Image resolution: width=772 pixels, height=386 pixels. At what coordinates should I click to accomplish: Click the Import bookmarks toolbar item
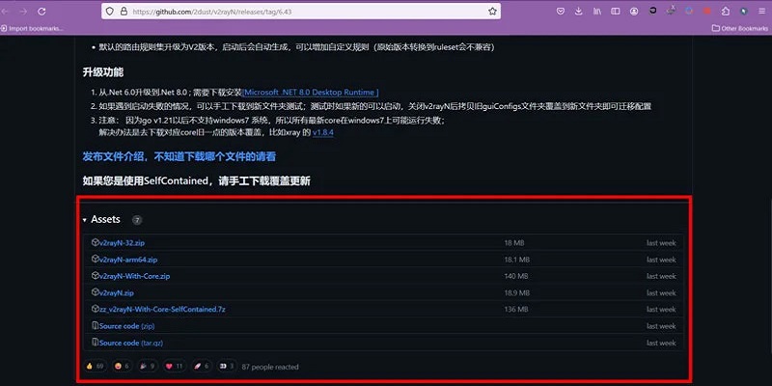[x=33, y=28]
